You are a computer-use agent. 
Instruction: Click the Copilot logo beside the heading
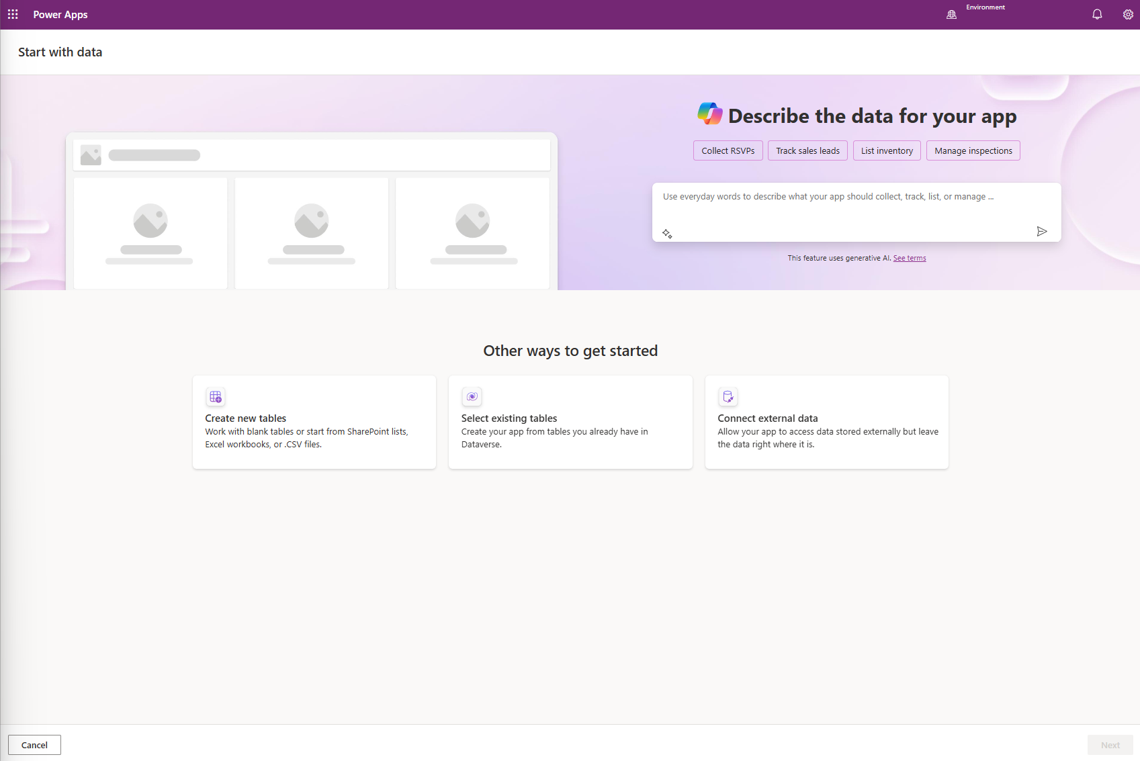point(710,114)
